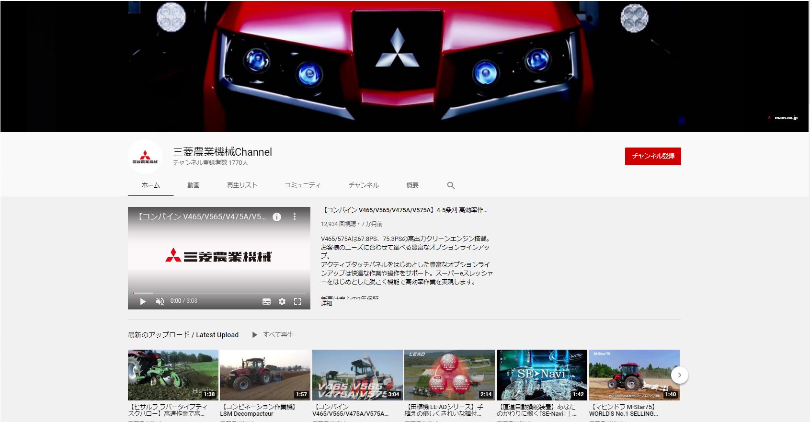Unmute the featured video player

[160, 301]
